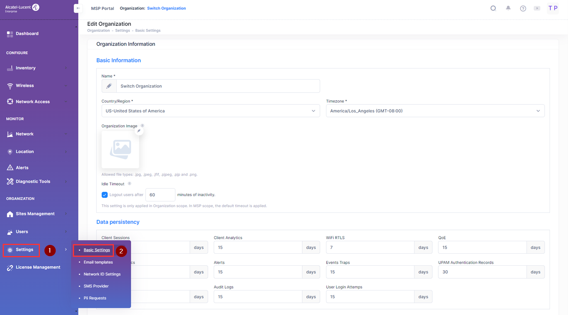Click the idle timeout minutes field
The width and height of the screenshot is (568, 315).
(160, 195)
